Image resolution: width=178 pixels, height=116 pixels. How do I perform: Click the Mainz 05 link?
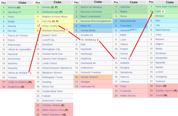pyautogui.click(x=86, y=26)
